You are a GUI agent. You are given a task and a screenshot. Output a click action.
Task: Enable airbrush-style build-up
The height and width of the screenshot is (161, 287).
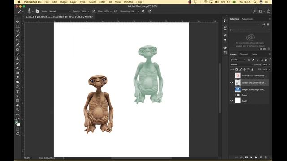pos(116,11)
